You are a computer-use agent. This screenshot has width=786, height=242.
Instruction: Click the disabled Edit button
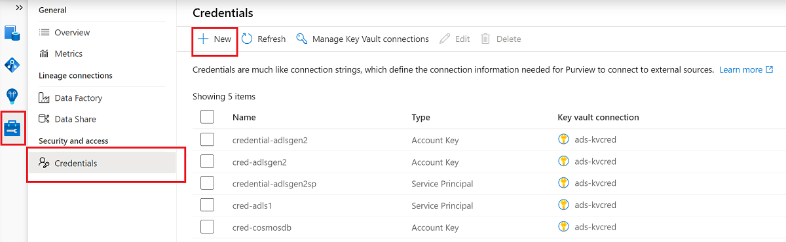tap(455, 39)
